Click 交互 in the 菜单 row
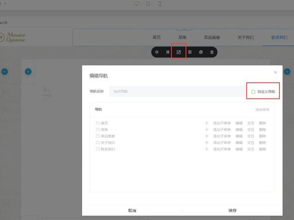This screenshot has width=294, height=220. (x=251, y=130)
